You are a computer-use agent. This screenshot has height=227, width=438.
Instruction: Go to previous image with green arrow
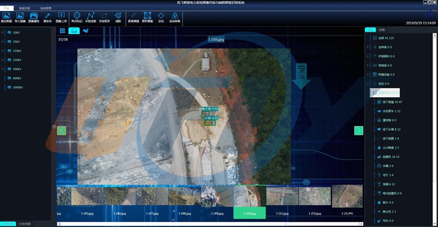pos(61,130)
